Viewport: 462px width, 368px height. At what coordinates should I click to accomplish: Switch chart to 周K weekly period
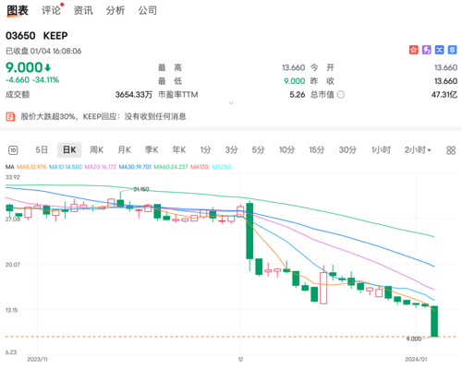pyautogui.click(x=96, y=150)
